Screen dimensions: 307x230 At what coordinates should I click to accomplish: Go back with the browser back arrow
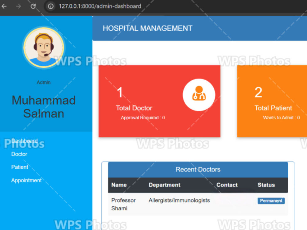point(4,6)
